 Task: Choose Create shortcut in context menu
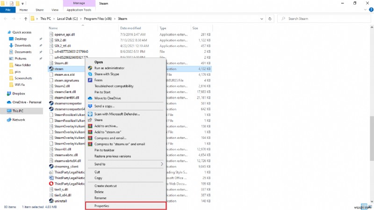pos(126,186)
